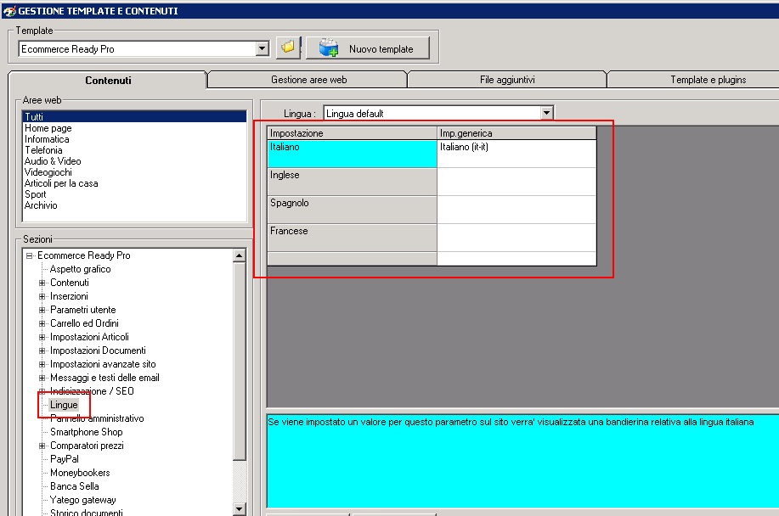
Task: Select Indicizzazione / SEO tree item
Action: click(x=92, y=391)
